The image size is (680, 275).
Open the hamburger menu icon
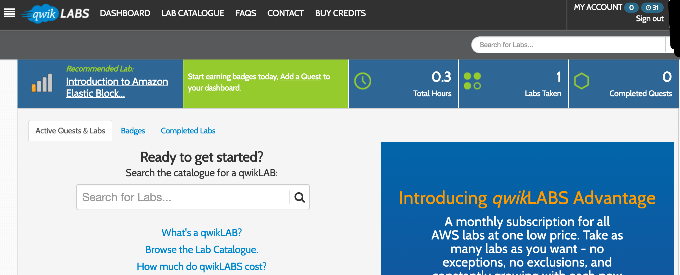(x=10, y=13)
